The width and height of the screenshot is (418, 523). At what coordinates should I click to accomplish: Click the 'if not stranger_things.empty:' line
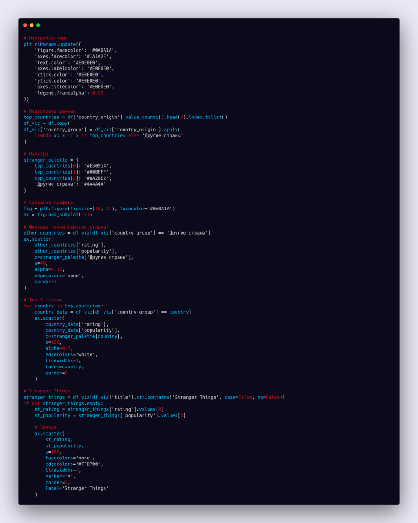point(63,403)
